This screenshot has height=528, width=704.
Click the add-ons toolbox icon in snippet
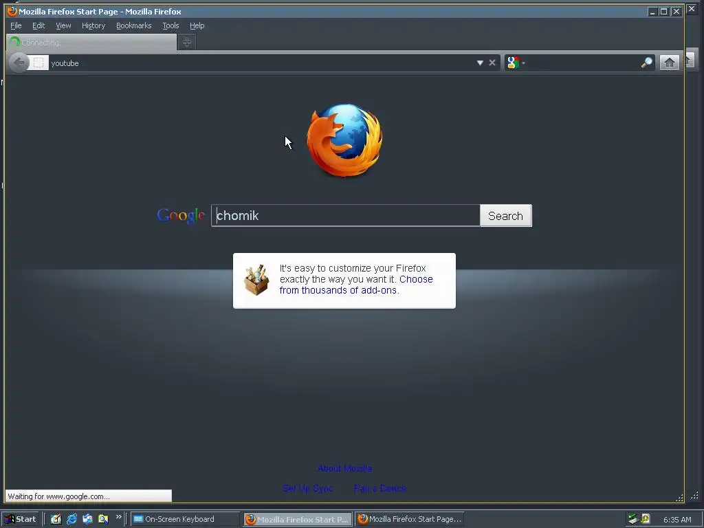tap(256, 280)
